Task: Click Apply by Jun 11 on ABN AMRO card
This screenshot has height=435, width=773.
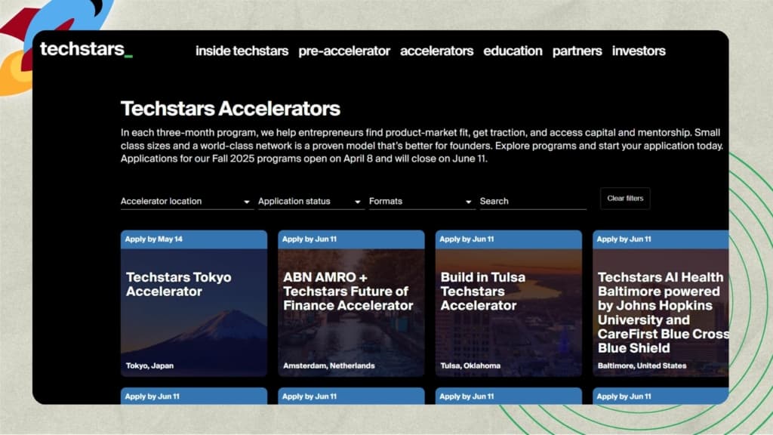Action: tap(351, 239)
